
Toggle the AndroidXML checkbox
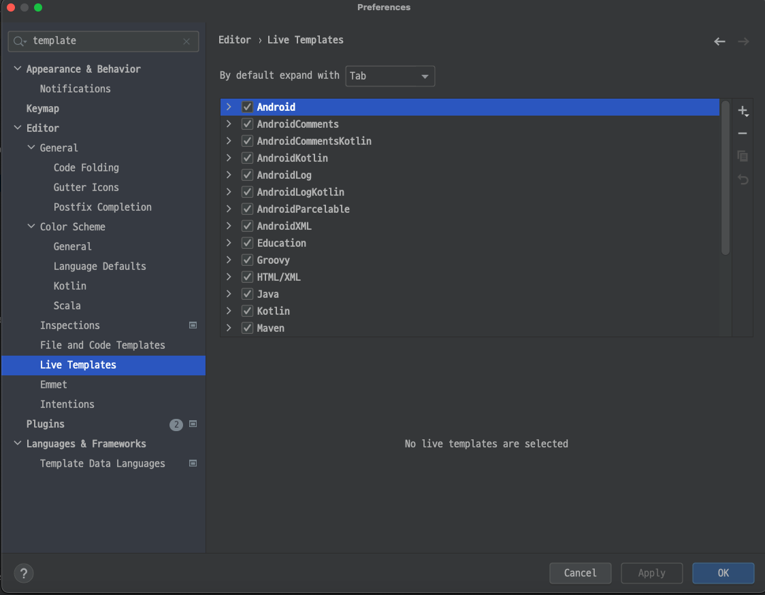coord(247,226)
